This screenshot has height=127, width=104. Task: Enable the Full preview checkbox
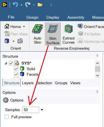tap(7, 117)
